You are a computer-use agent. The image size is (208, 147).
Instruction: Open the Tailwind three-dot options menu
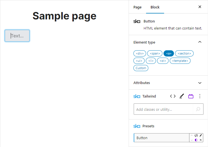click(200, 96)
